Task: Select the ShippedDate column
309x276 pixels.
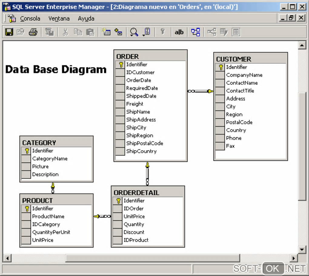Action: click(x=141, y=96)
